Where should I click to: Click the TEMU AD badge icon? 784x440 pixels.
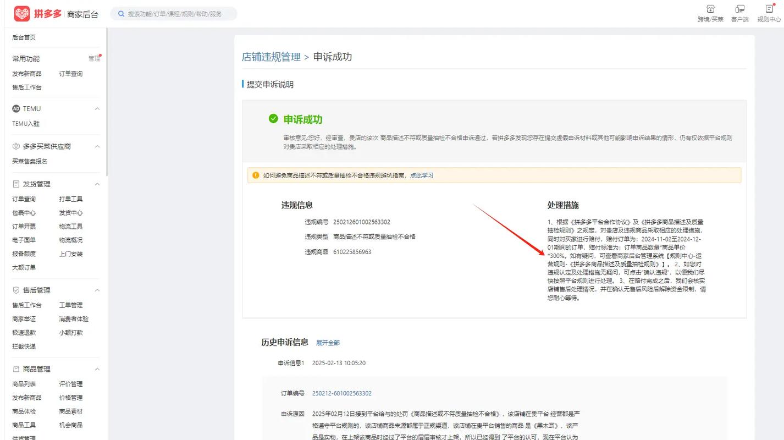tap(16, 109)
